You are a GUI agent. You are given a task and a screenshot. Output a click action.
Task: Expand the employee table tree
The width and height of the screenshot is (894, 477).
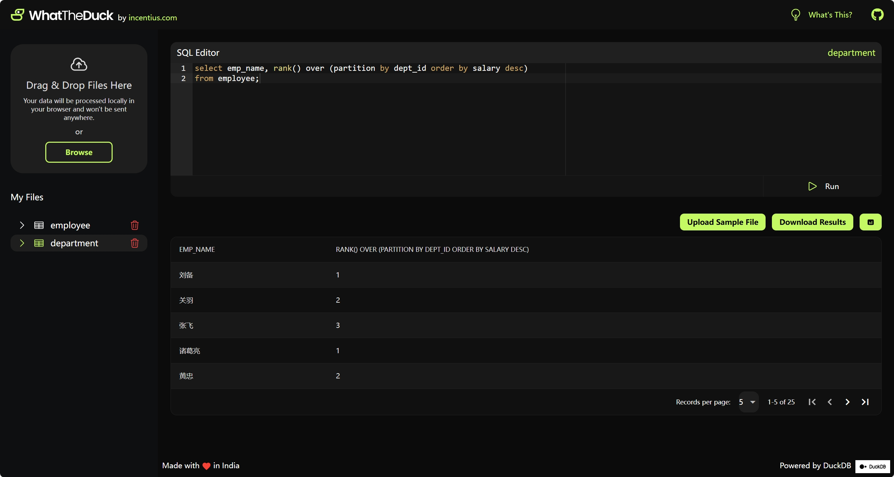[x=22, y=225]
